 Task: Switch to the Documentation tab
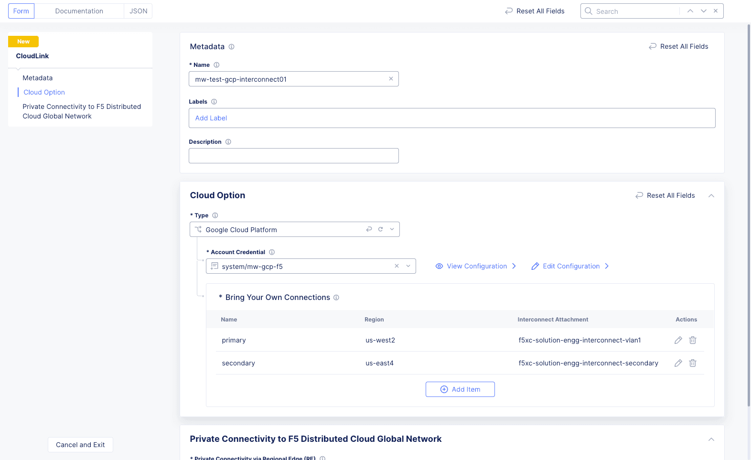pos(79,11)
